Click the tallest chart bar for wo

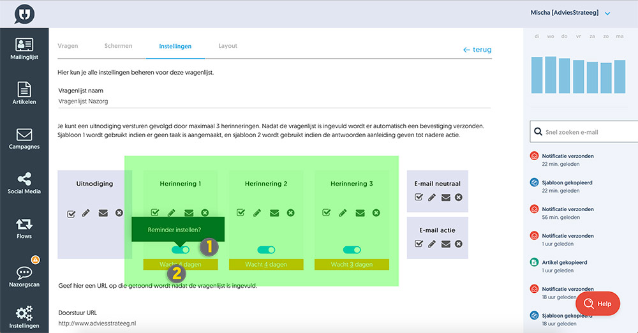click(x=551, y=75)
